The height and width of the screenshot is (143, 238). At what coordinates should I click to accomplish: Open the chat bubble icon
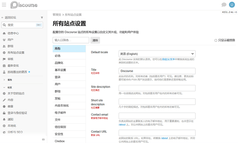pos(224,5)
